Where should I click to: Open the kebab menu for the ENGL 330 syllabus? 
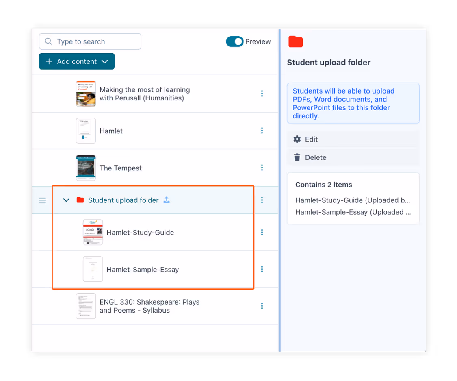click(x=262, y=306)
